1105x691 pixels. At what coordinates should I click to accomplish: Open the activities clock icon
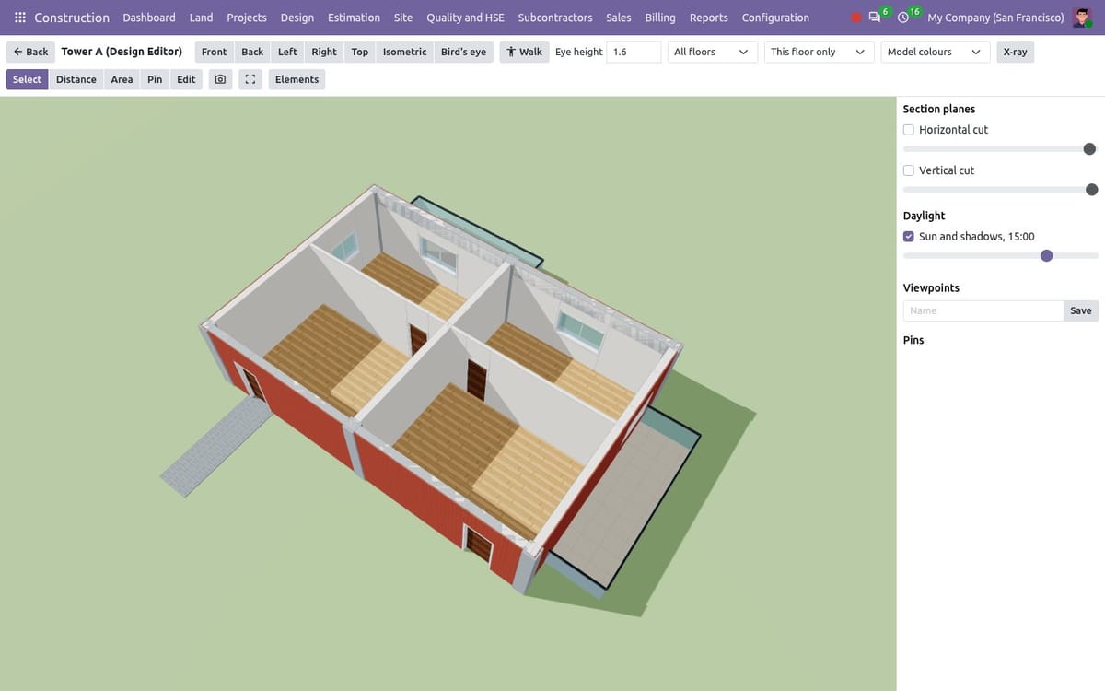[903, 18]
